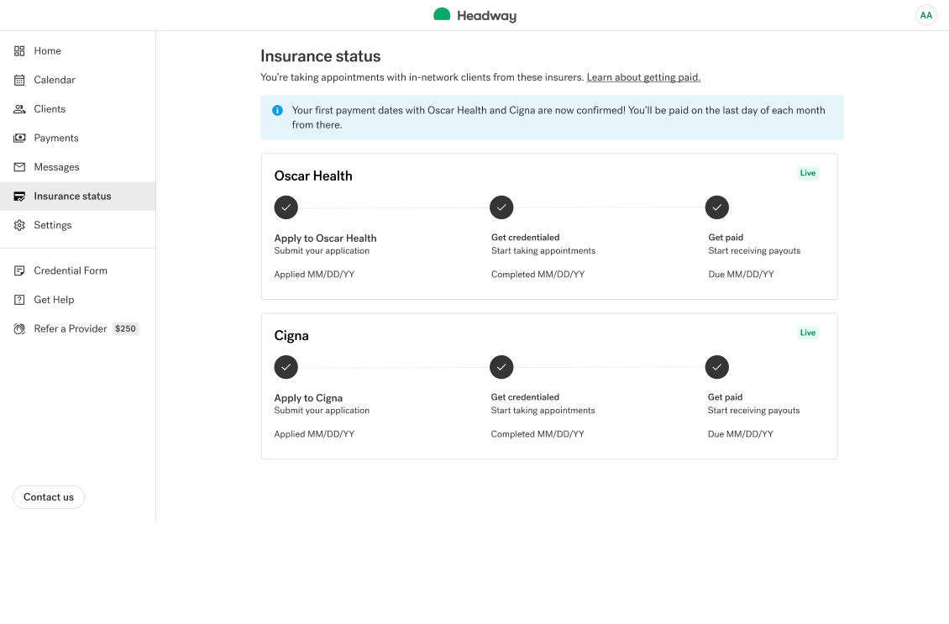
Task: Click the Cigna card title
Action: coord(291,336)
